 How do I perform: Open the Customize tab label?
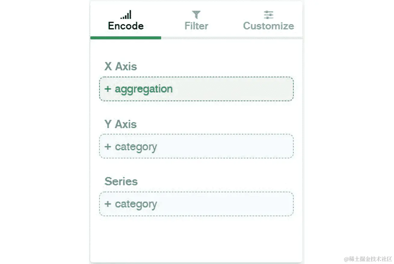click(268, 26)
